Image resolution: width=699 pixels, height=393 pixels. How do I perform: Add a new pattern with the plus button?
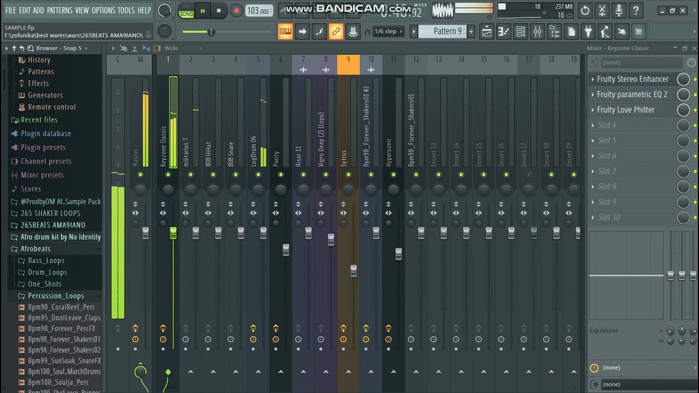471,32
